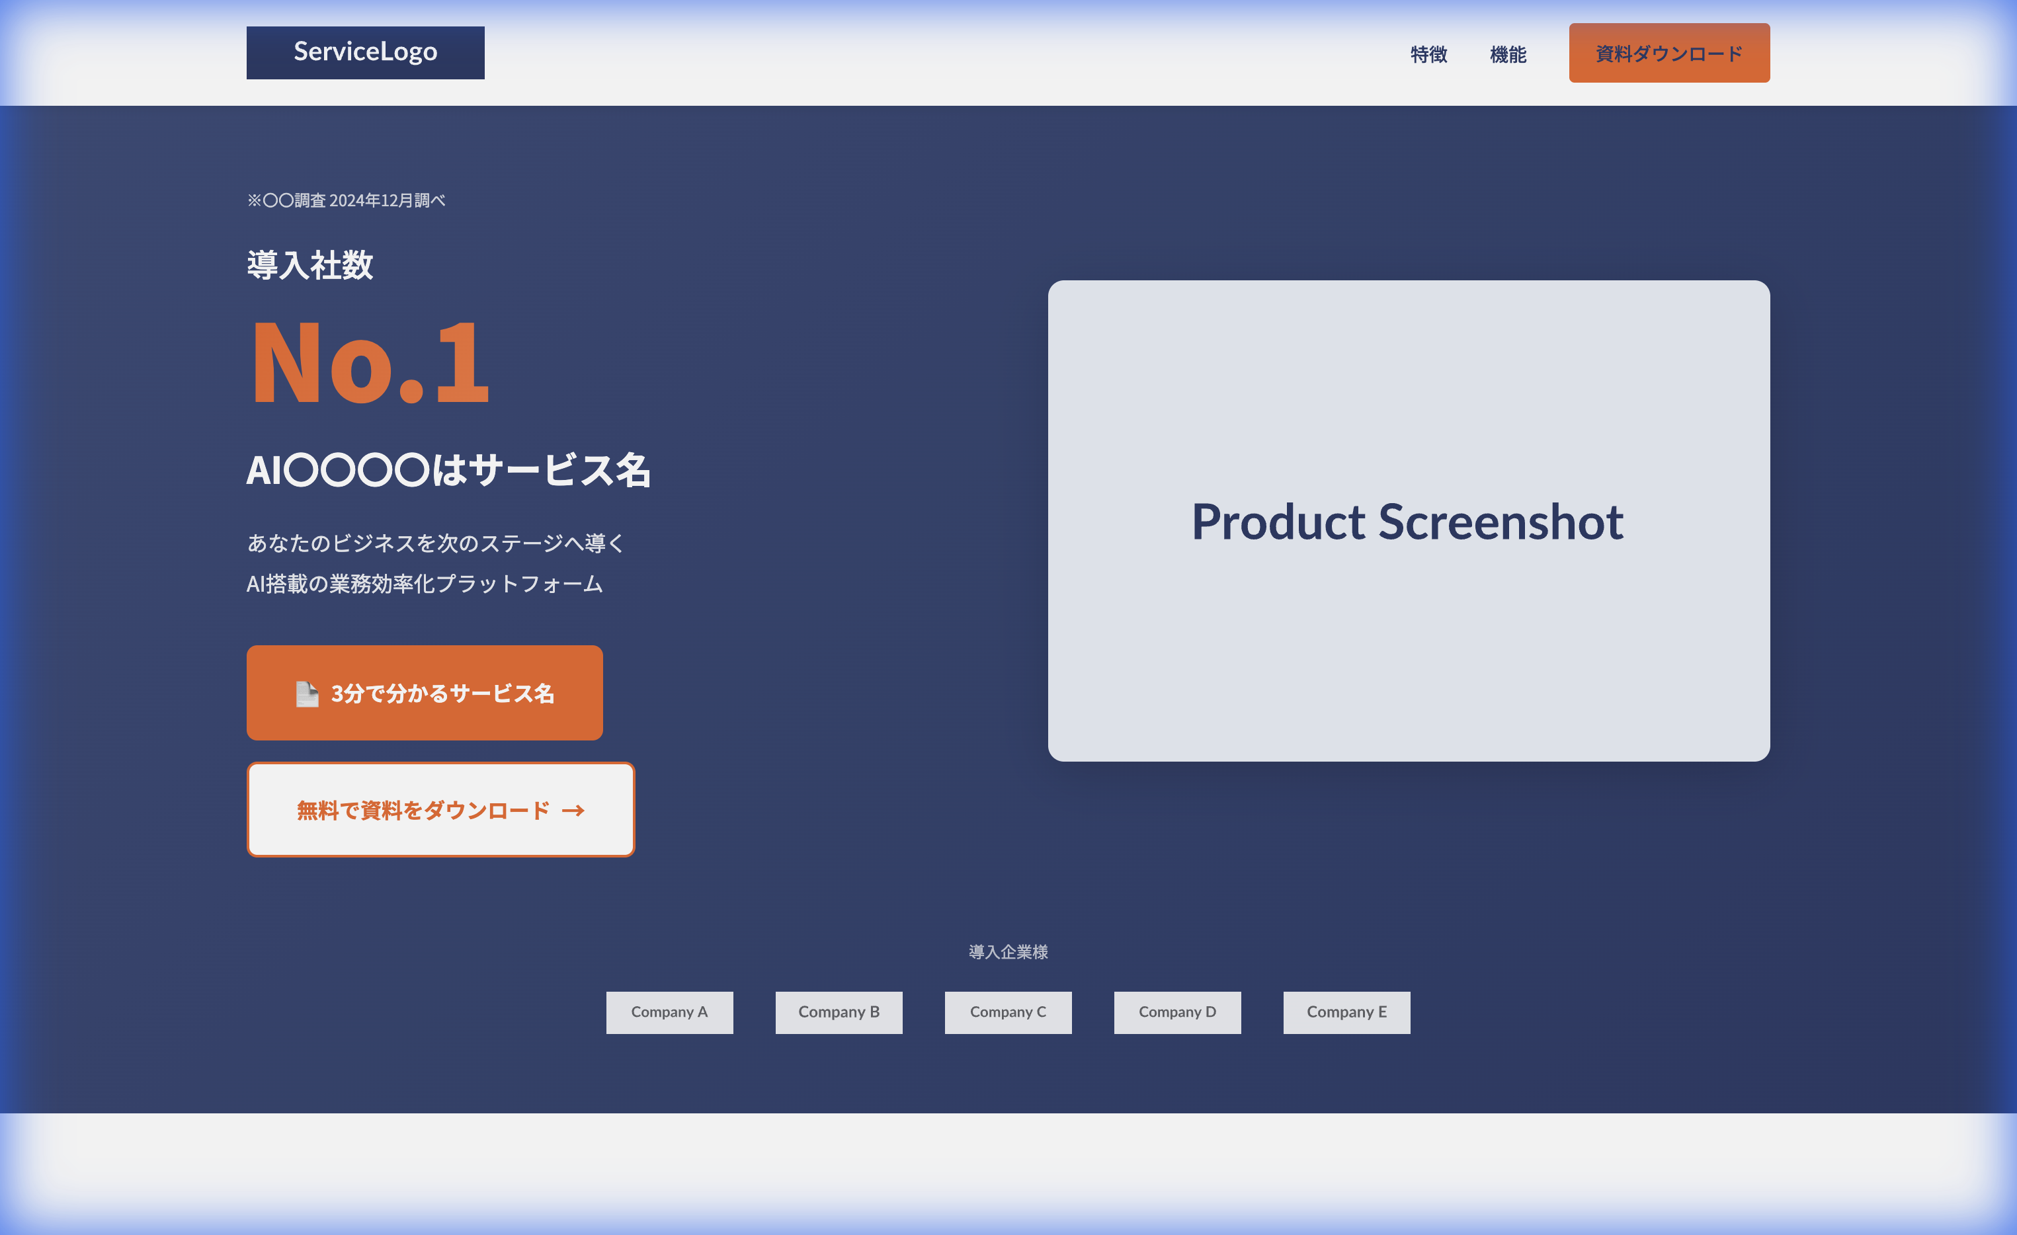Click the ServiceLogo header logo
2017x1235 pixels.
[x=365, y=52]
